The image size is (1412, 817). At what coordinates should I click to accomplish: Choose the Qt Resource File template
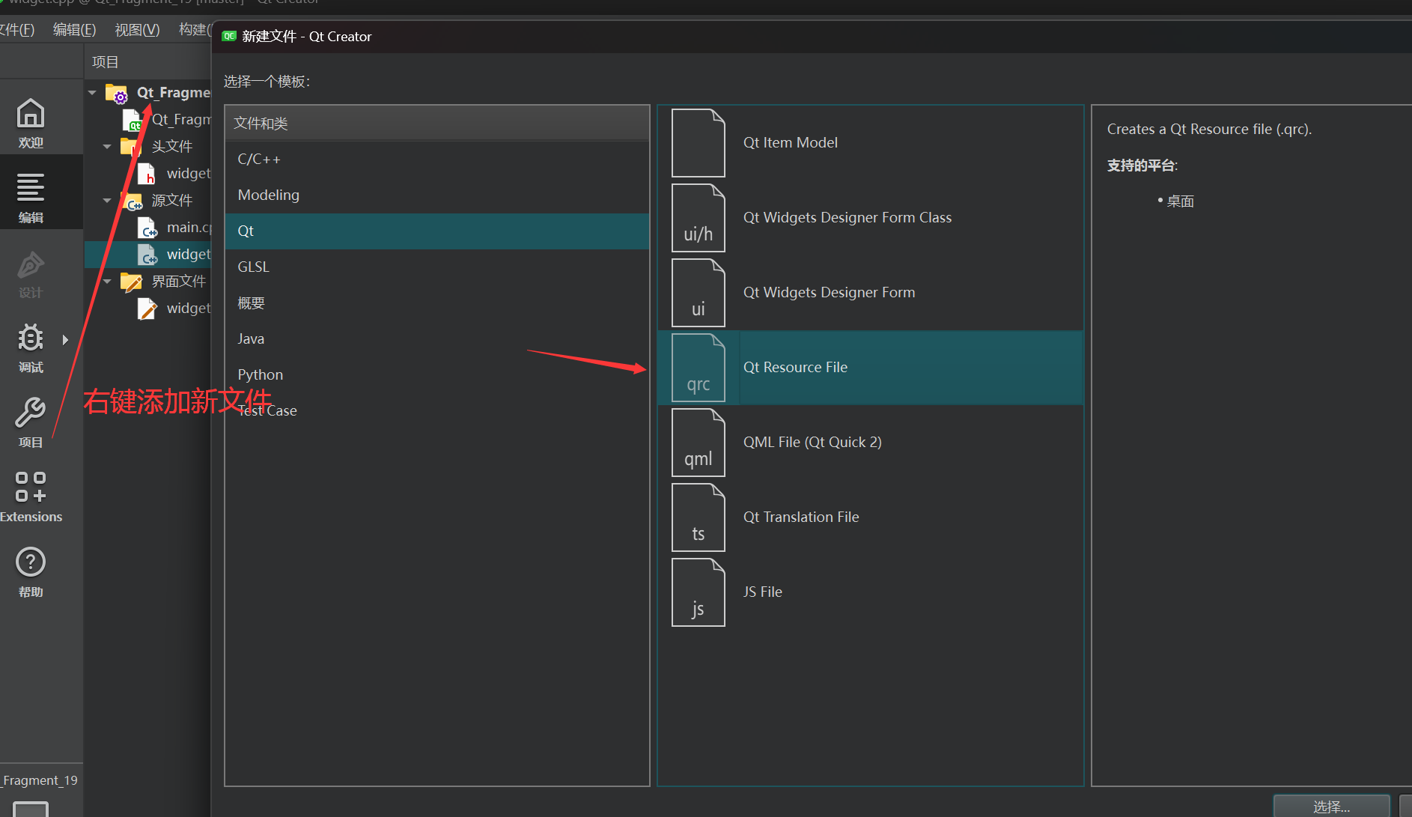click(x=871, y=368)
